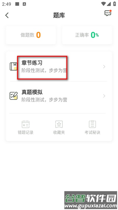This screenshot has width=118, height=210.
Task: Open the 错题记录 calendar icon
Action: tap(26, 124)
